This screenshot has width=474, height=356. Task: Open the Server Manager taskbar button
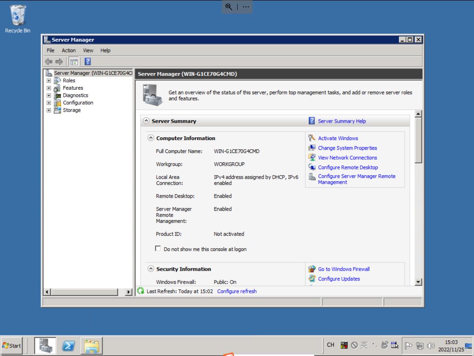pos(45,346)
